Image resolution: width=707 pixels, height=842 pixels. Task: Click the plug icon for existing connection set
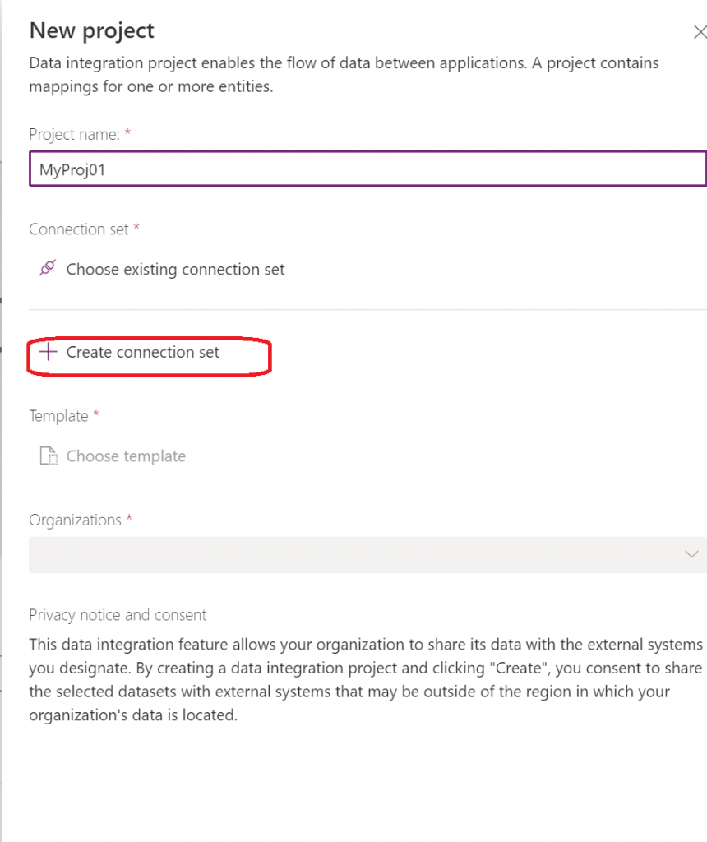(x=48, y=269)
